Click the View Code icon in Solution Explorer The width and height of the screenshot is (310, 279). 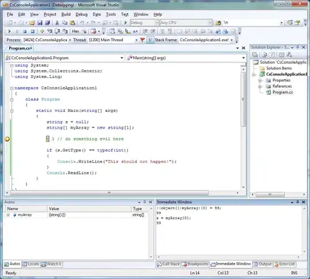(281, 55)
